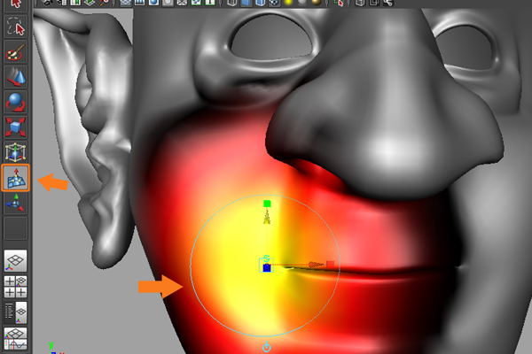Click the cyan toggle below falloff circle
The image size is (532, 354).
pyautogui.click(x=267, y=347)
